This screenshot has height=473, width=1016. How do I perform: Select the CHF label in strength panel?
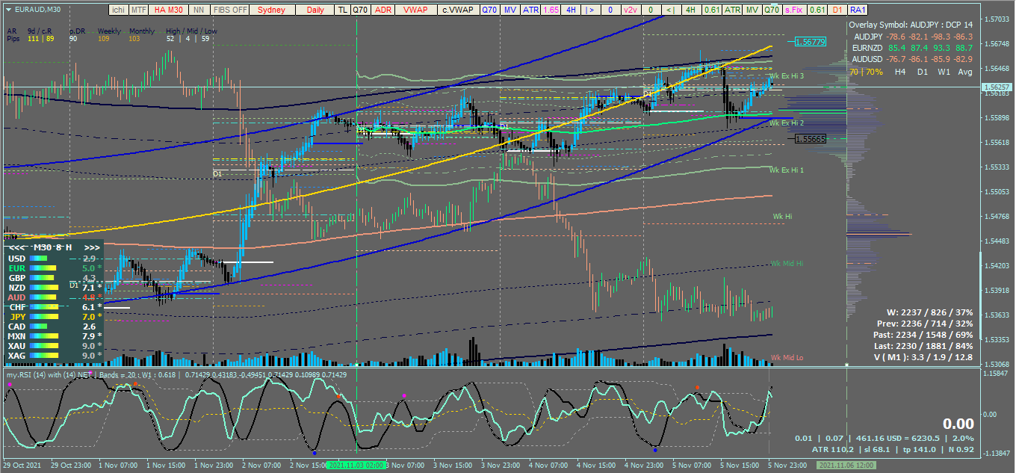coord(16,307)
